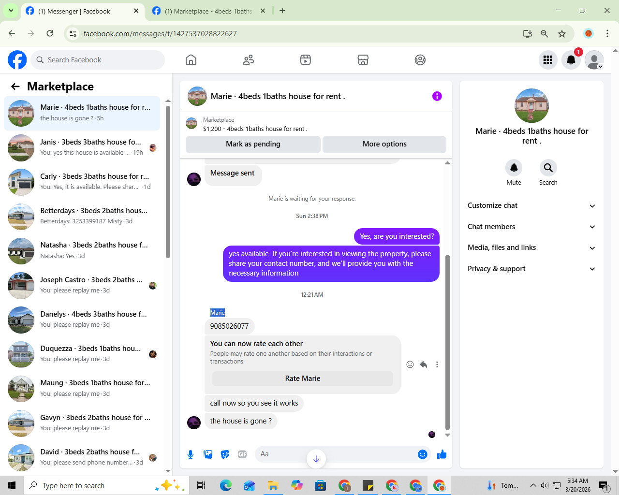This screenshot has width=619, height=495.
Task: Click the Search Facebook field
Action: 98,60
